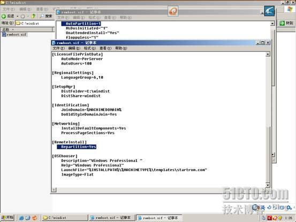Click the front Notepad horizontal scrollbar left arrow
The image size is (296, 222).
pyautogui.click(x=54, y=189)
